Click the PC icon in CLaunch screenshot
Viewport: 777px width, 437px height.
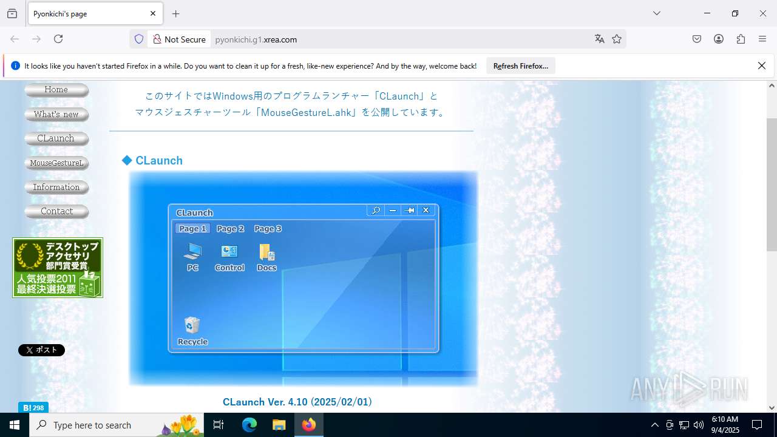tap(192, 257)
